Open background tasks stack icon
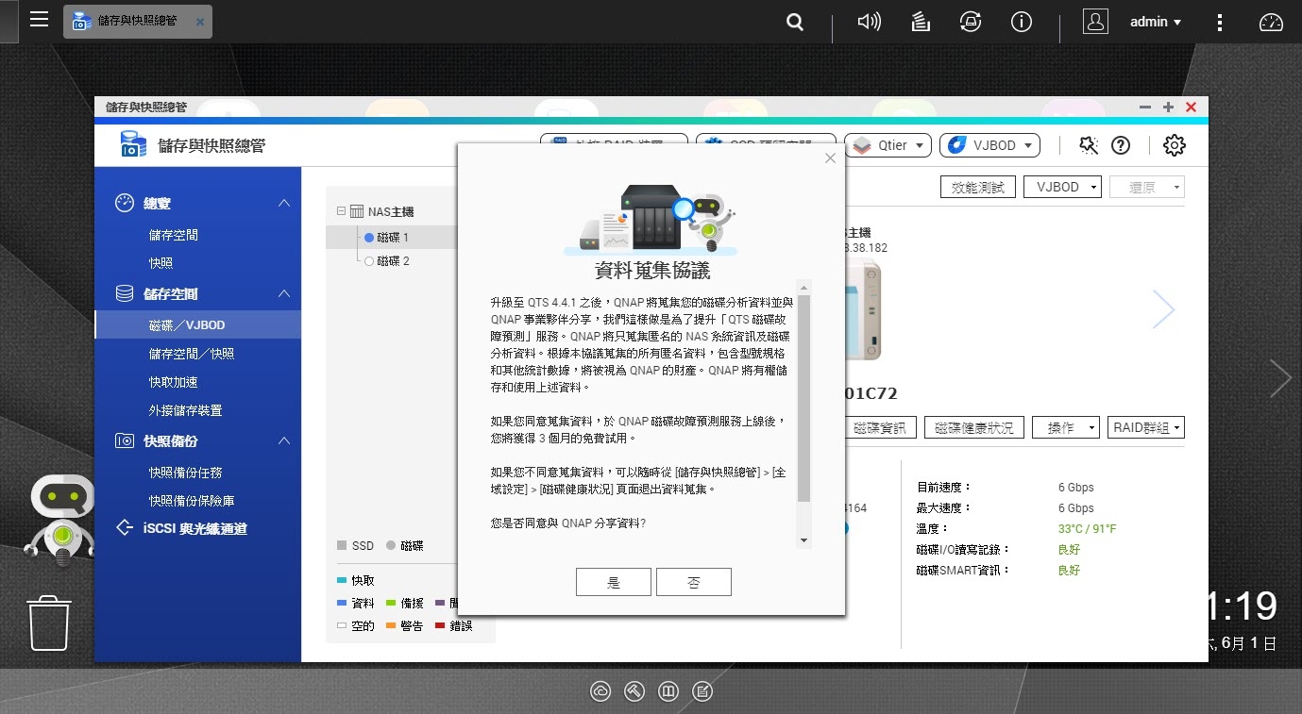The width and height of the screenshot is (1302, 714). pos(921,22)
